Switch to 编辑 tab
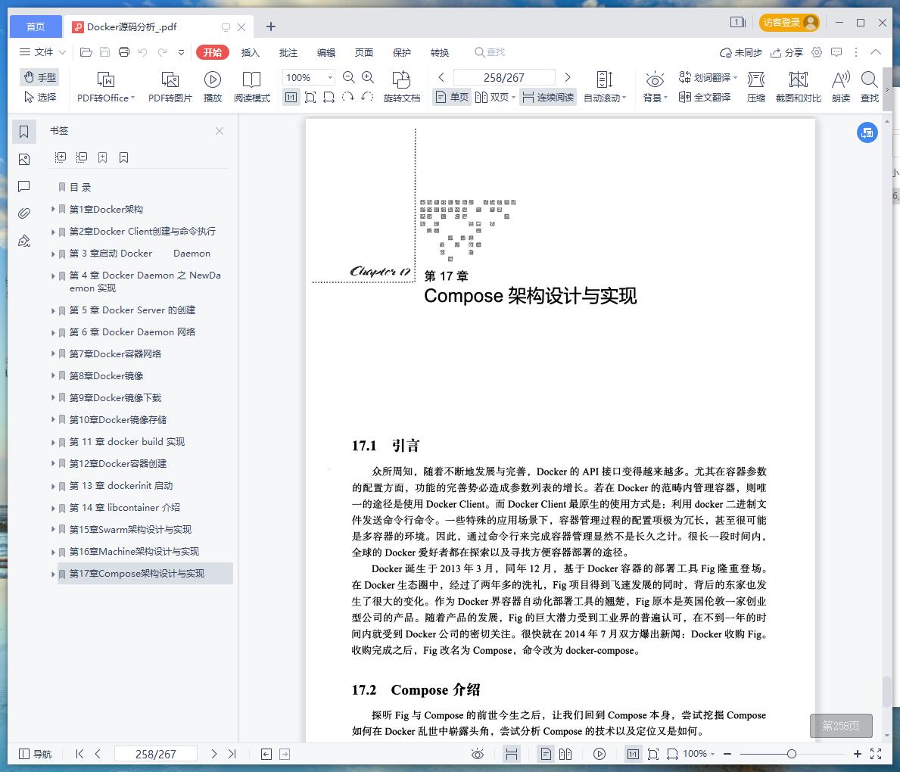Viewport: 900px width, 772px height. (x=326, y=52)
